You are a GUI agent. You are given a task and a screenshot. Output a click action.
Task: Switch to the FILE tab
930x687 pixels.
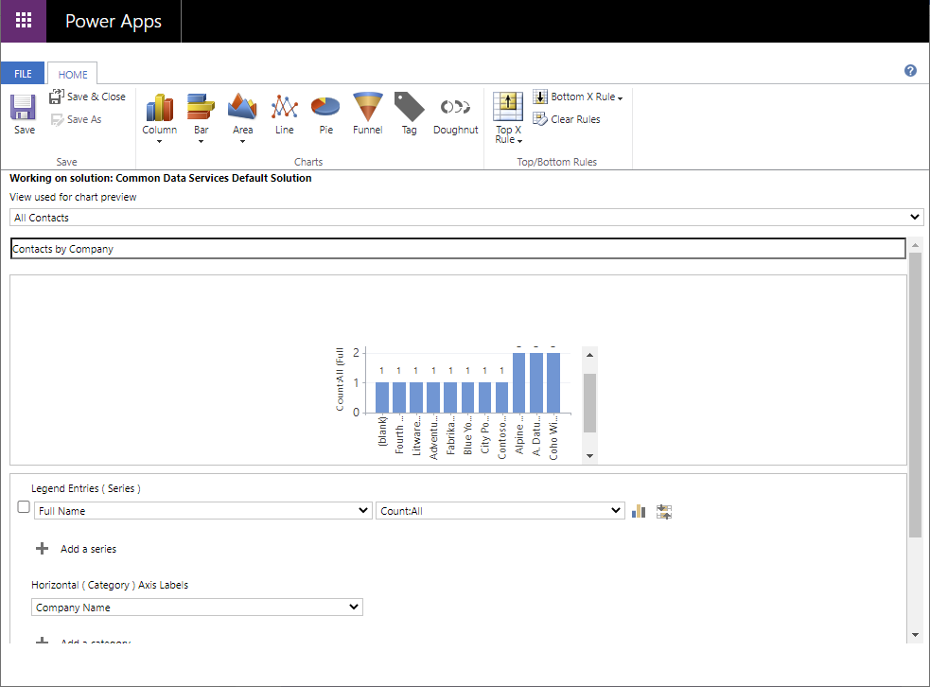[x=23, y=74]
